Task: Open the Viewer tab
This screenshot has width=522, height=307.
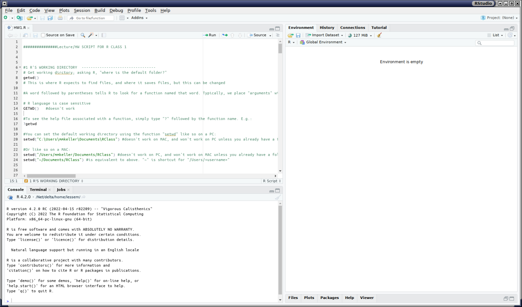Action: (367, 298)
